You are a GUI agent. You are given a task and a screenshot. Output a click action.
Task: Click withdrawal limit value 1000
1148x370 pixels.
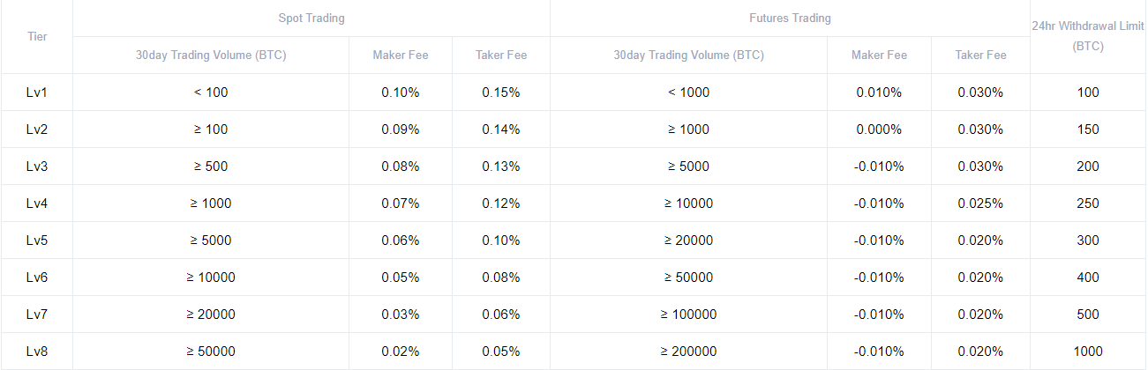1088,351
